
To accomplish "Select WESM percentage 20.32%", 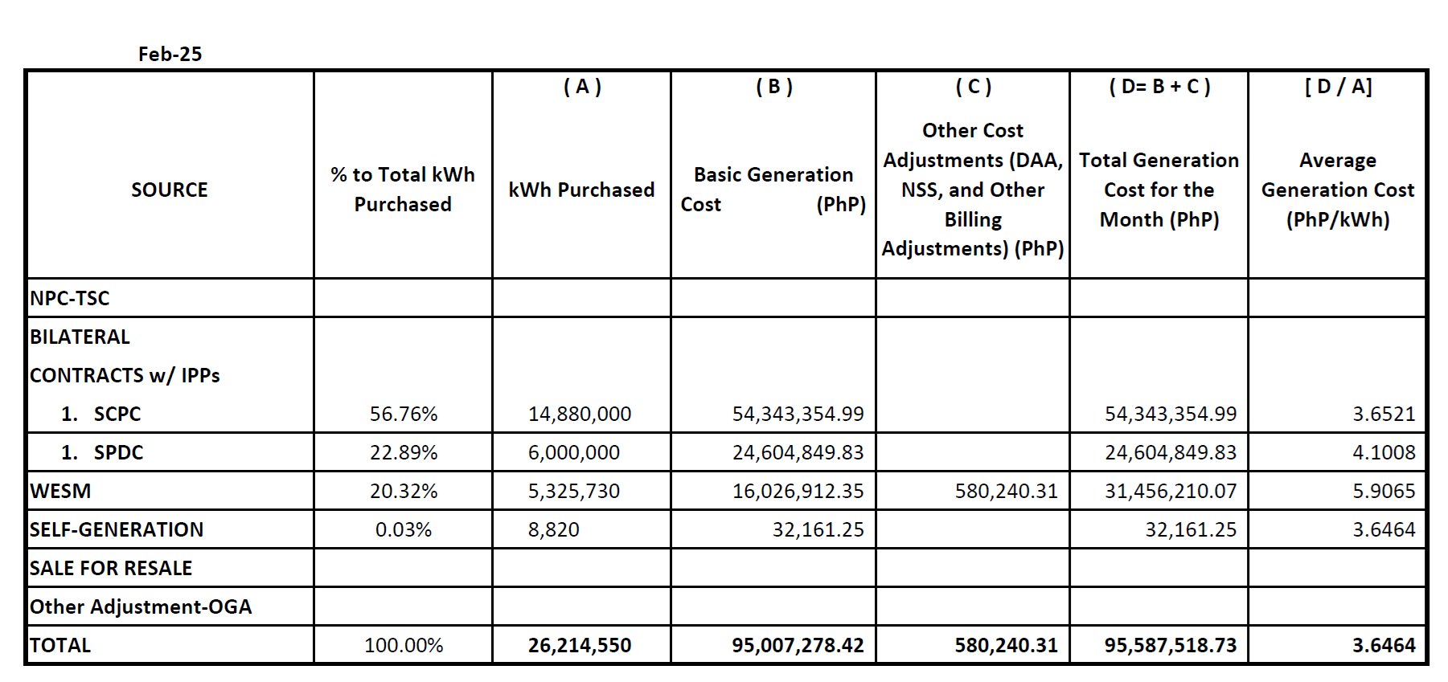I will coord(404,491).
